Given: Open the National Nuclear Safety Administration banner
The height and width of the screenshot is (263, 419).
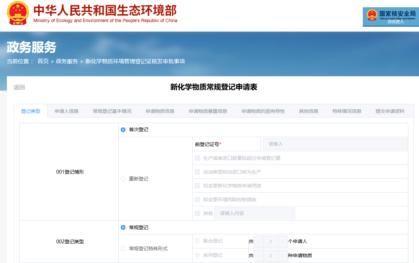Looking at the screenshot, I should pyautogui.click(x=390, y=17).
